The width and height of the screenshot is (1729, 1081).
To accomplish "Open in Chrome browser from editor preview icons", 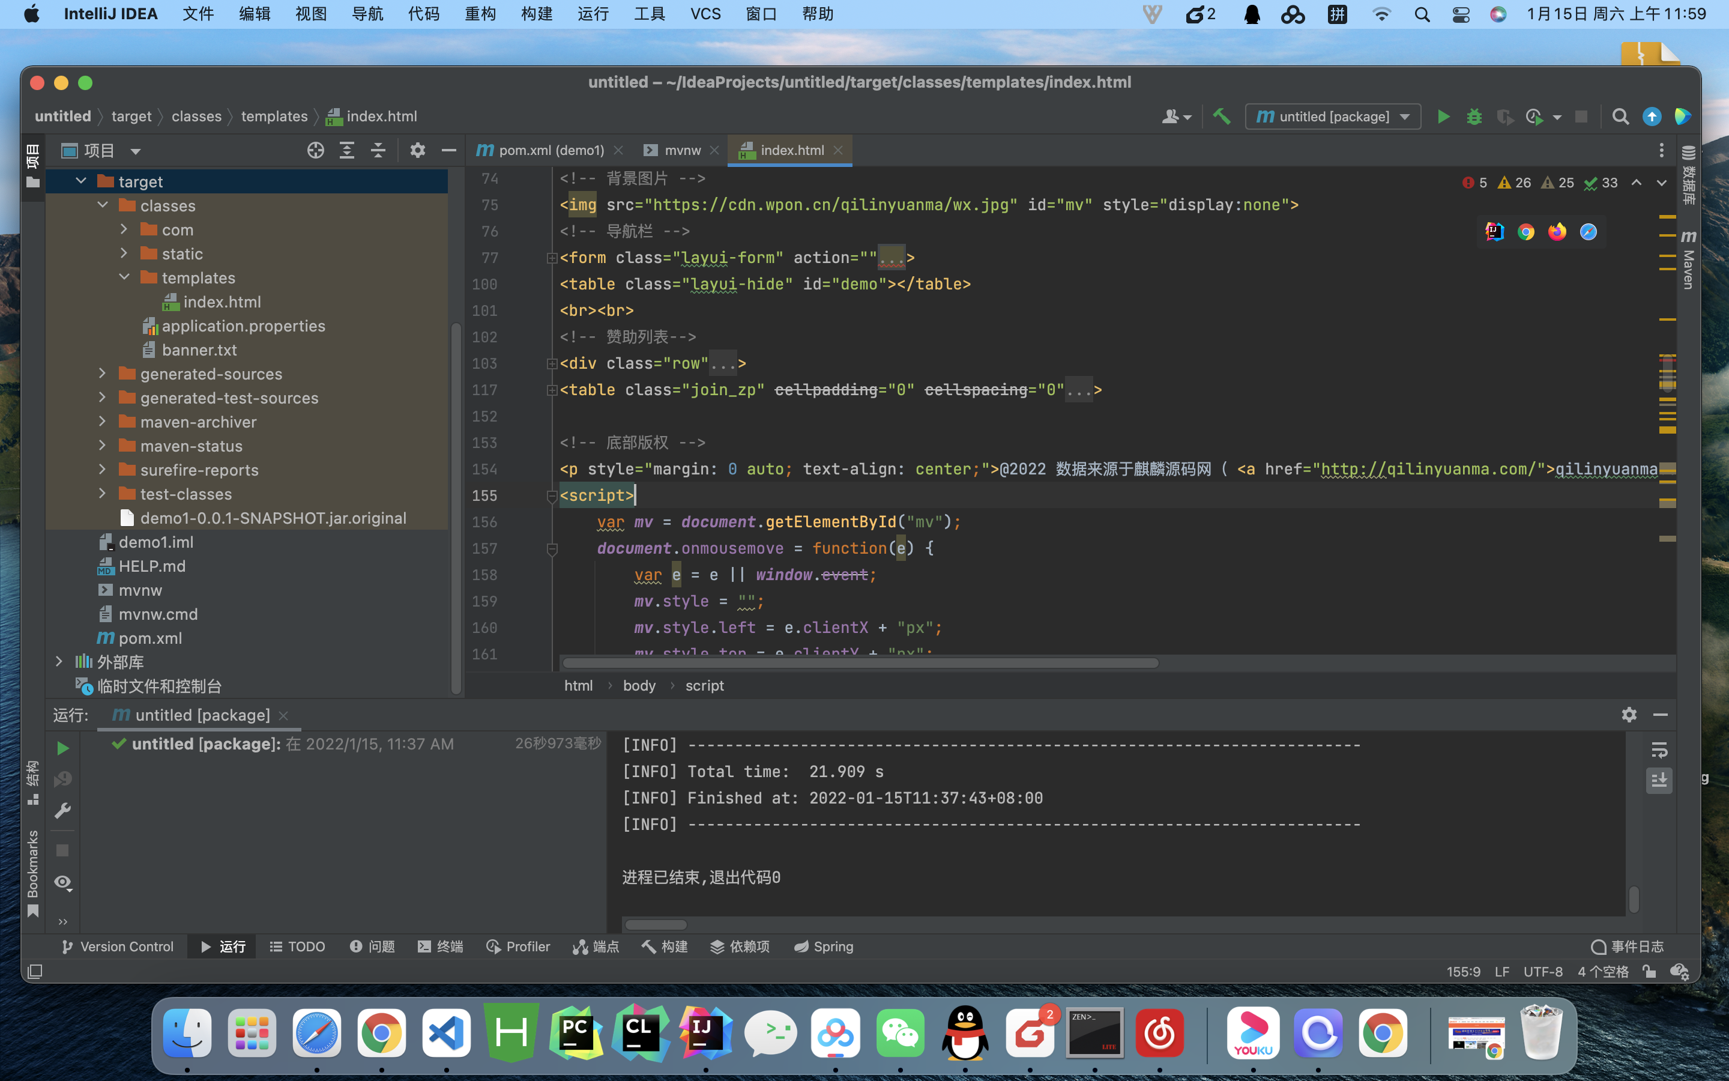I will (x=1526, y=232).
